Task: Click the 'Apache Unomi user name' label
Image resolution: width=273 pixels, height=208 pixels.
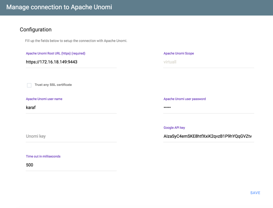Action: point(44,99)
